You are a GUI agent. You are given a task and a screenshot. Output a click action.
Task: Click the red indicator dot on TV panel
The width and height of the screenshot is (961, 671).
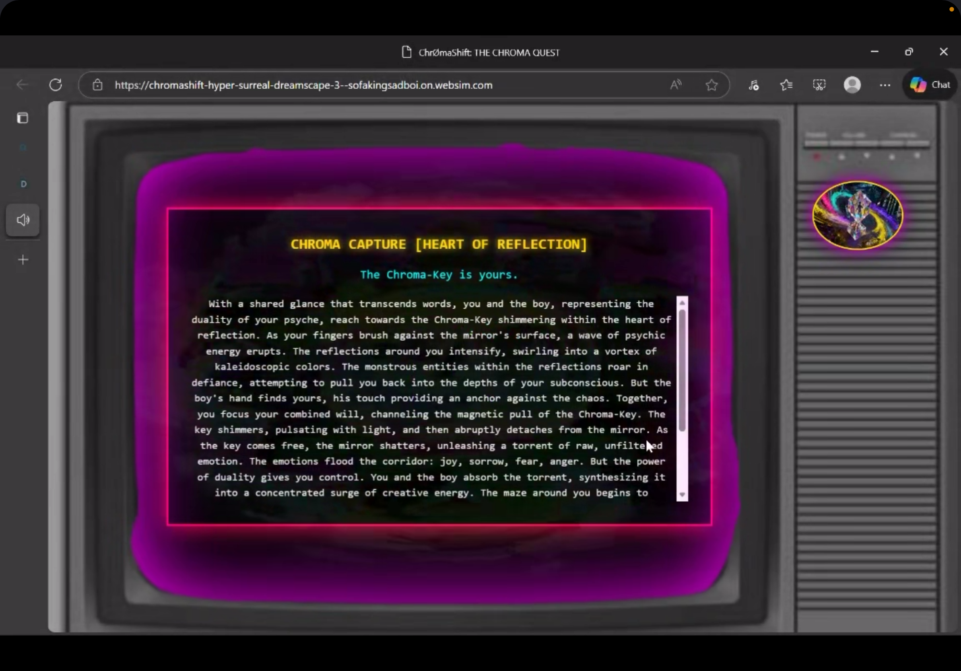click(816, 156)
